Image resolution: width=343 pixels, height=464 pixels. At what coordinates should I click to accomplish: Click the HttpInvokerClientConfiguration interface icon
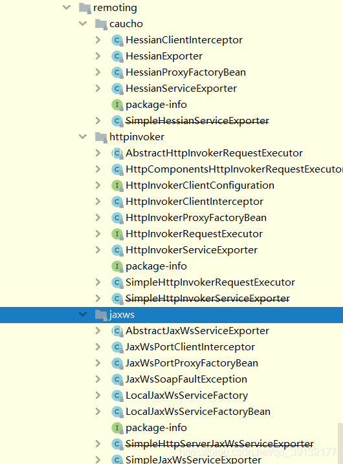(117, 185)
